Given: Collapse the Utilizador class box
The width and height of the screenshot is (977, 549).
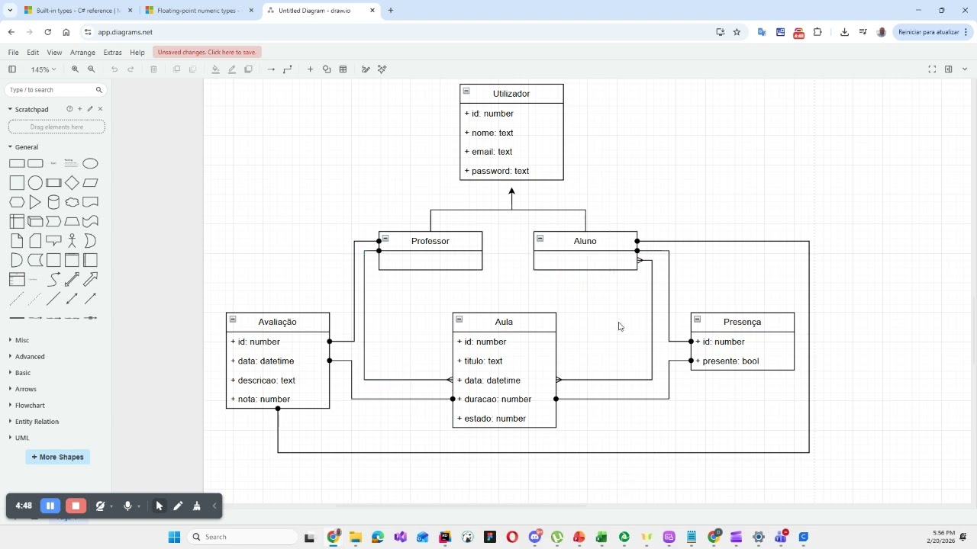Looking at the screenshot, I should [x=466, y=91].
